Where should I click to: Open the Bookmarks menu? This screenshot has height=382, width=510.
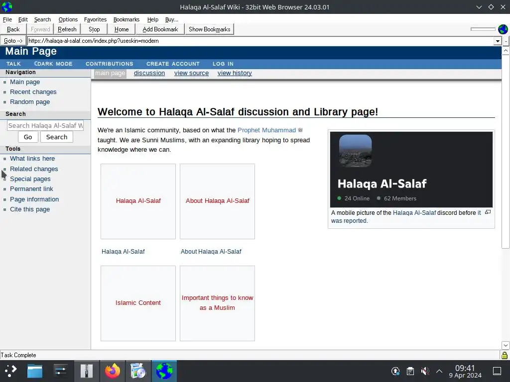pyautogui.click(x=126, y=19)
